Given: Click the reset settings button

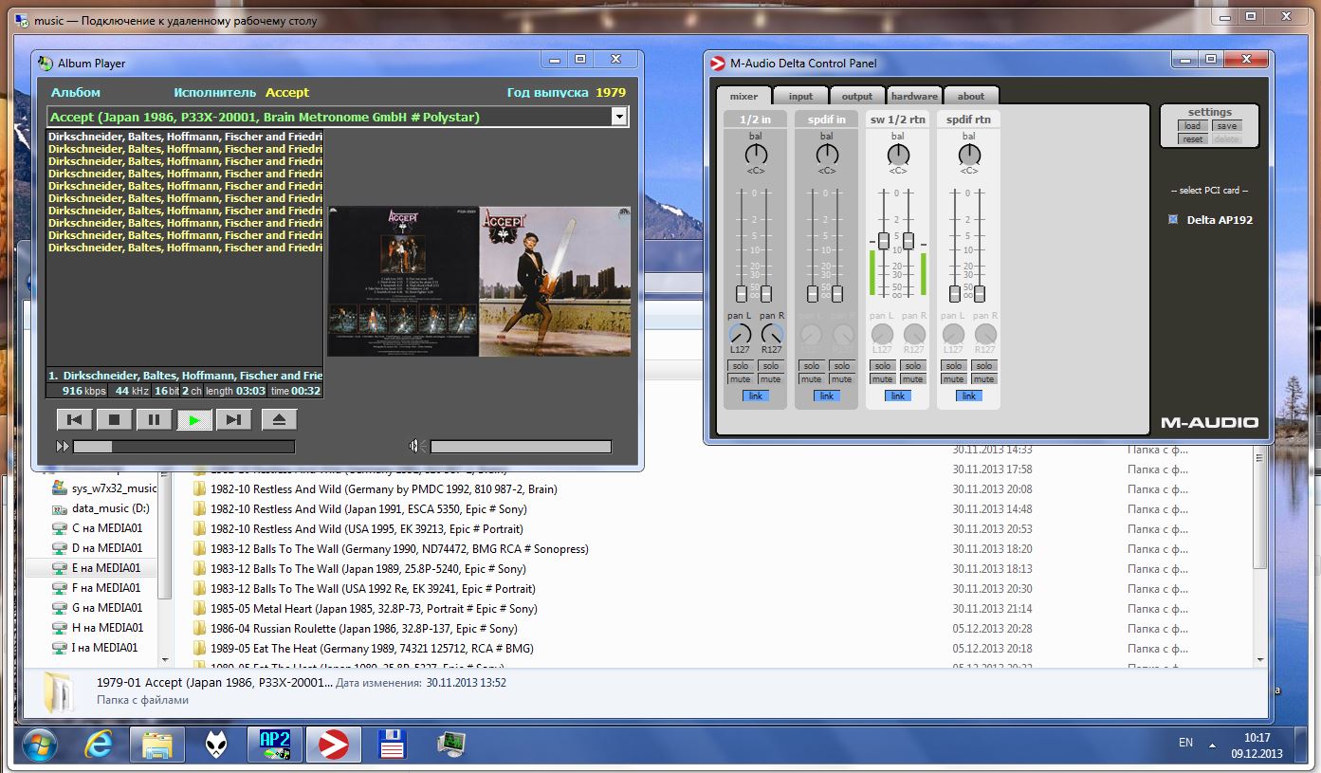Looking at the screenshot, I should (1192, 139).
